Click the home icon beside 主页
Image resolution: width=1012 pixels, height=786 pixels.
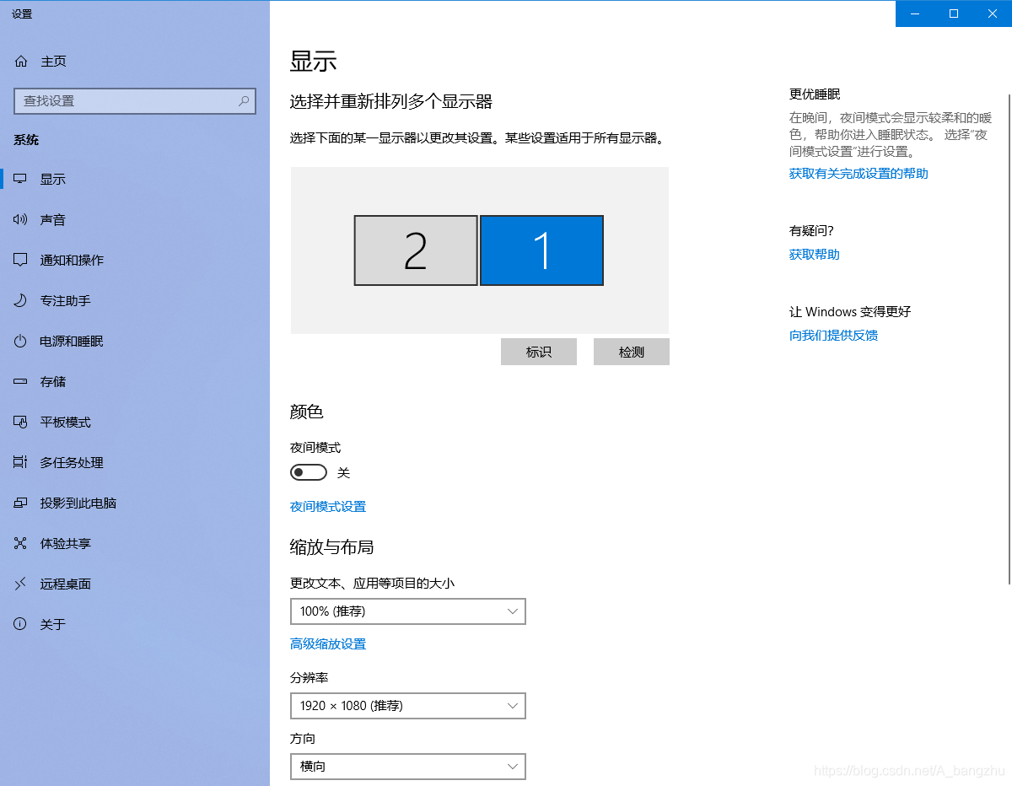pos(21,62)
